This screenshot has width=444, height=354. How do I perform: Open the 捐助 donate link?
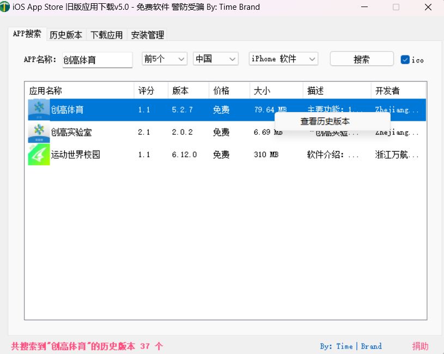coord(420,346)
